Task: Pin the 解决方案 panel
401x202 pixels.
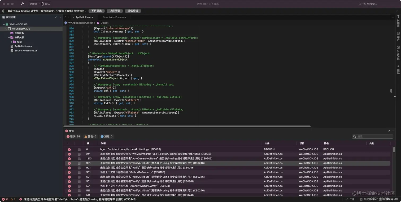Action: pyautogui.click(x=56, y=17)
